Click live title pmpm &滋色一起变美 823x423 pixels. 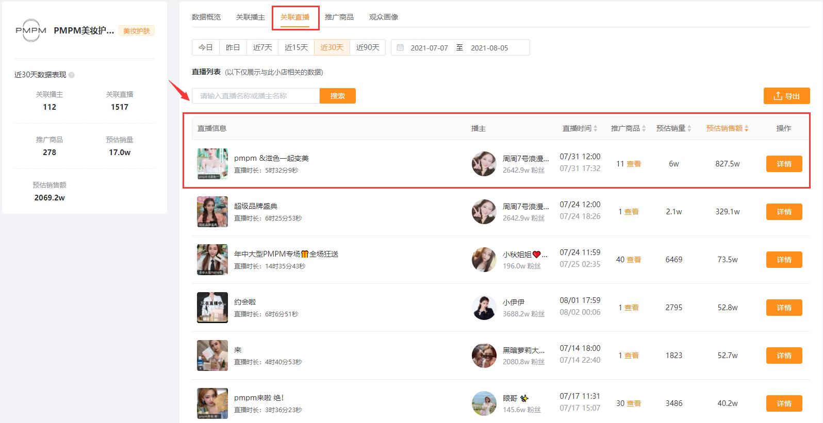click(x=271, y=158)
